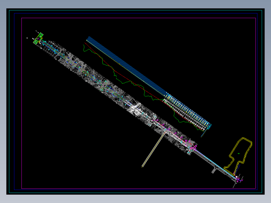271x203 pixels.
Task: Click the small green marker inside yellow outline
Action: [x=239, y=154]
